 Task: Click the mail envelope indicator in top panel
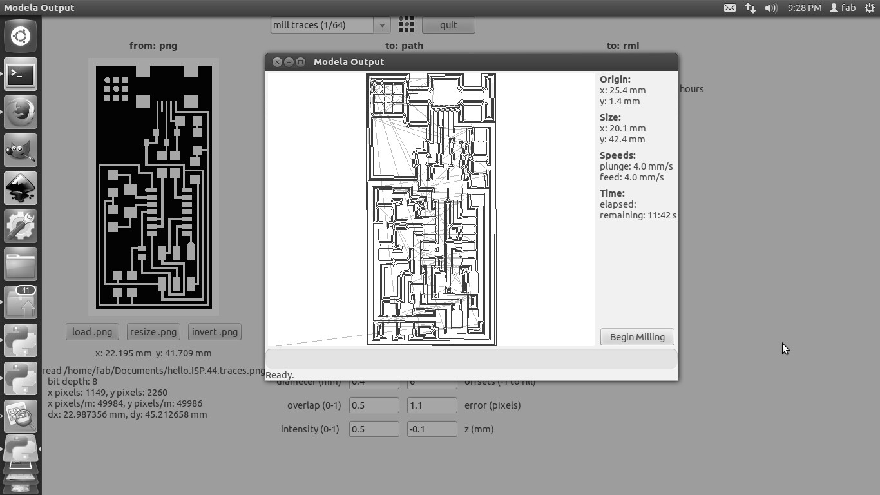729,8
